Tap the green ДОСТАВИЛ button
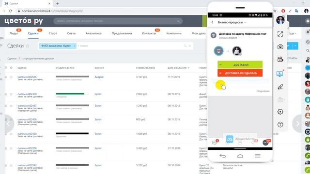The height and width of the screenshot is (174, 310). click(240, 65)
